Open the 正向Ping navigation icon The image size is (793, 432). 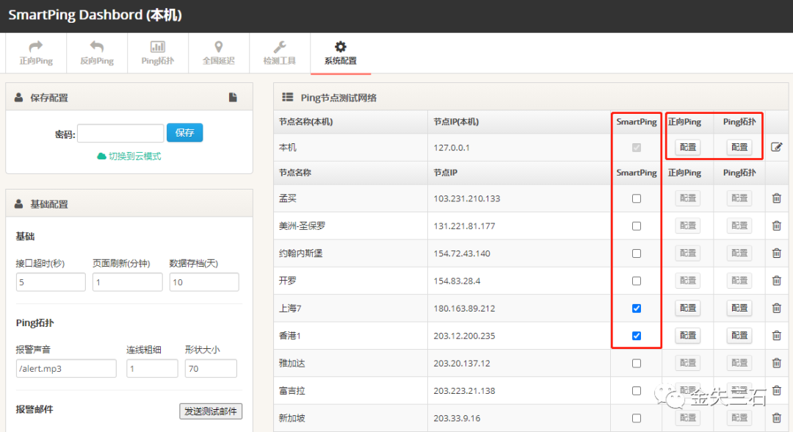[x=35, y=52]
